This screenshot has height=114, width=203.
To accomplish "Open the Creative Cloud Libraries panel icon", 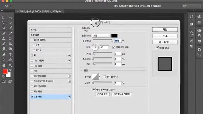I will 199,30.
